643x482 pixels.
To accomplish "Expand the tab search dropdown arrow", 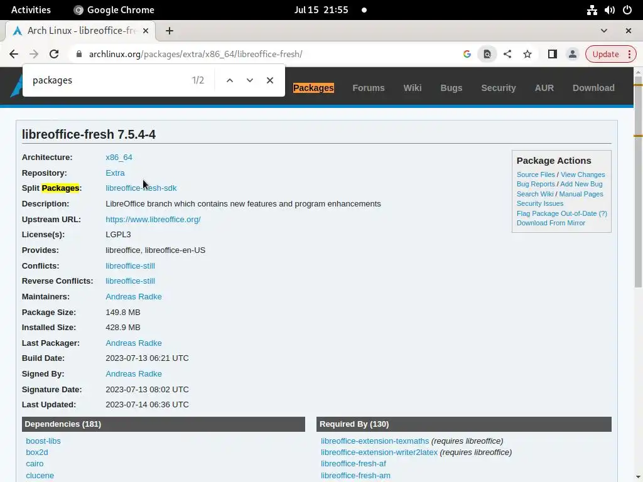I will (x=603, y=31).
